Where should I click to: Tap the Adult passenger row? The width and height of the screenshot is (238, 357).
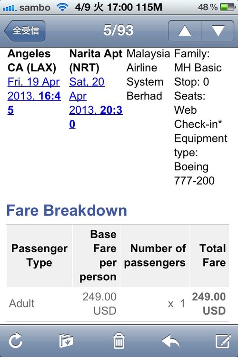pos(118,304)
